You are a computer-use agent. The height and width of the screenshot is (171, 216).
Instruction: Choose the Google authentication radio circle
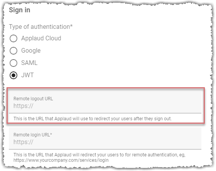(13, 51)
